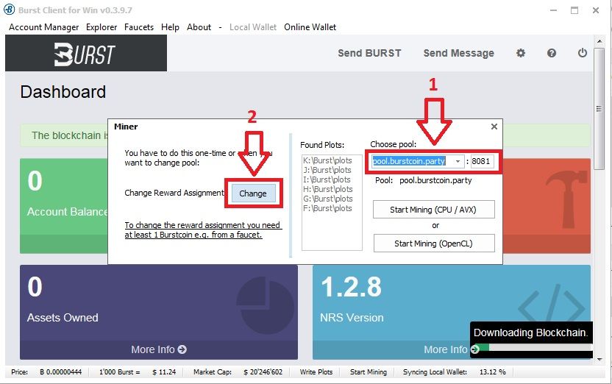Image resolution: width=612 pixels, height=384 pixels.
Task: Select I:\Burst\plots in Found Plots
Action: point(327,179)
